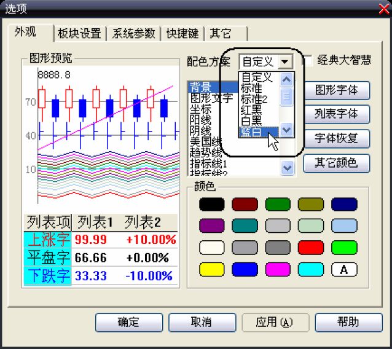392x349 pixels.
Task: Click the 取消 button
Action: tap(202, 323)
